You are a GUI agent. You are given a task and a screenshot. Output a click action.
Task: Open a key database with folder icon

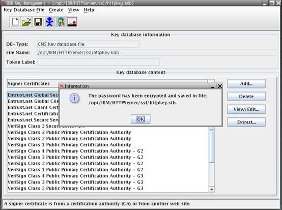pos(26,22)
